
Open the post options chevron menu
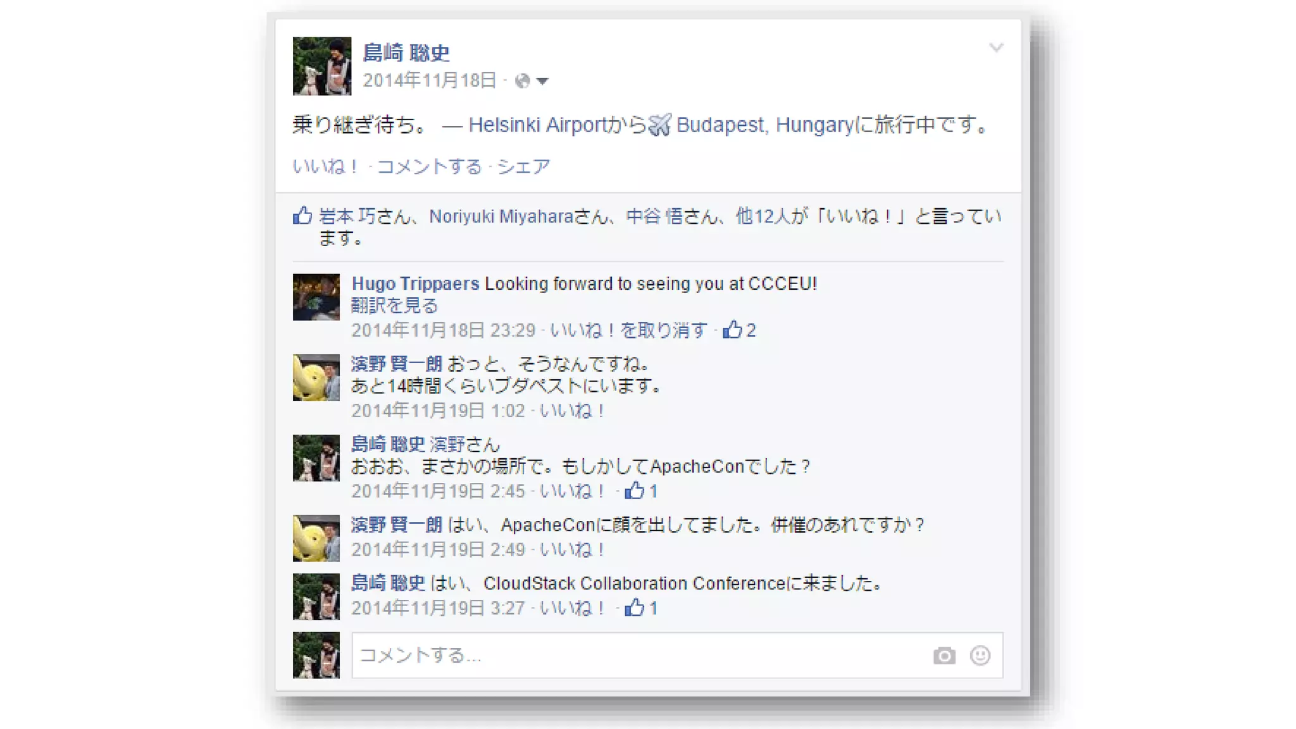pyautogui.click(x=996, y=48)
